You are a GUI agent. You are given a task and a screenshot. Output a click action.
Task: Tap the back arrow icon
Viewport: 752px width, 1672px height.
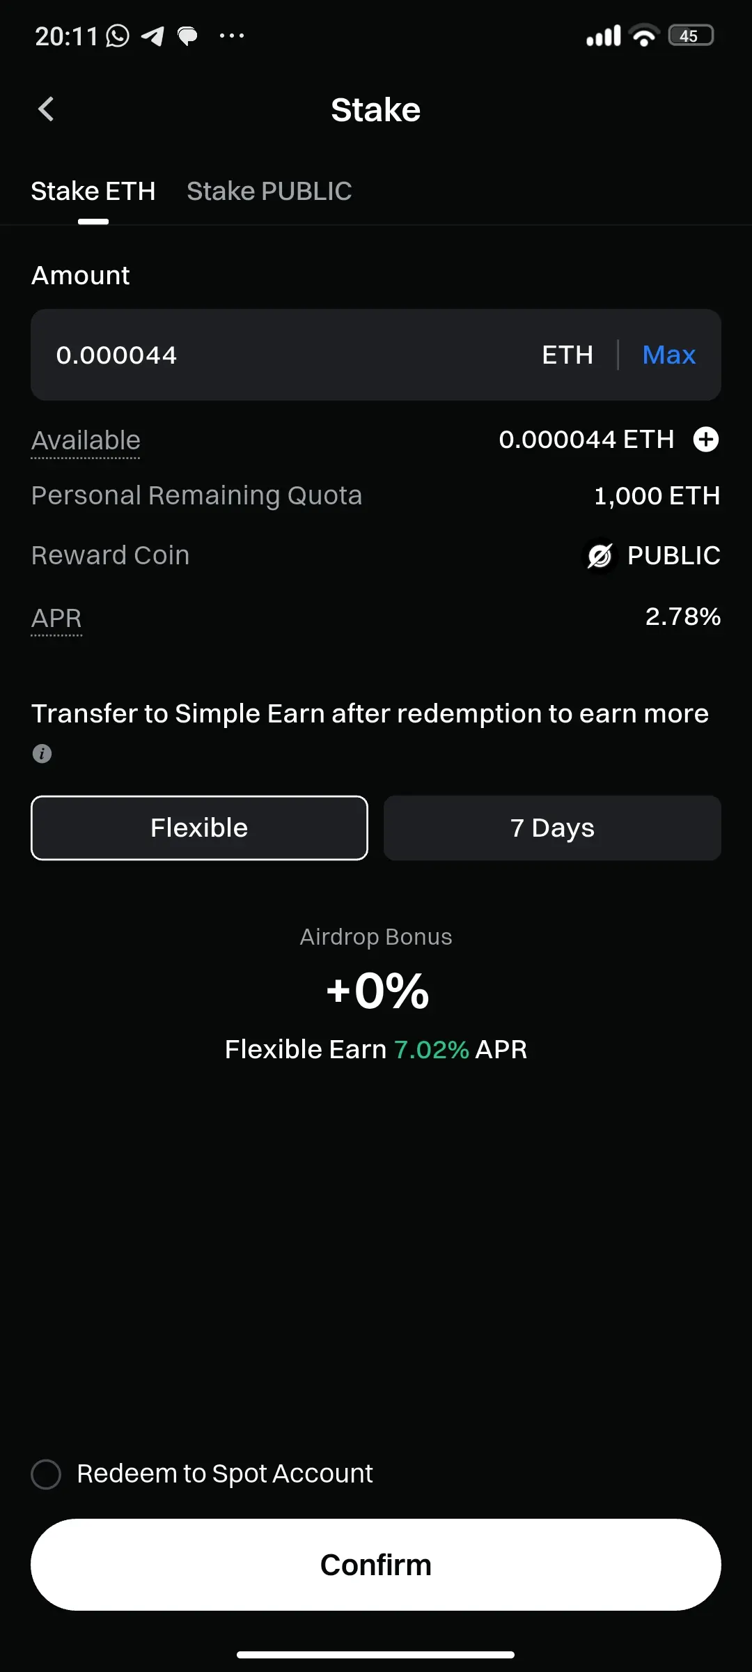46,109
